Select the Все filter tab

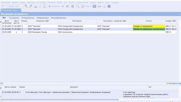4,18
